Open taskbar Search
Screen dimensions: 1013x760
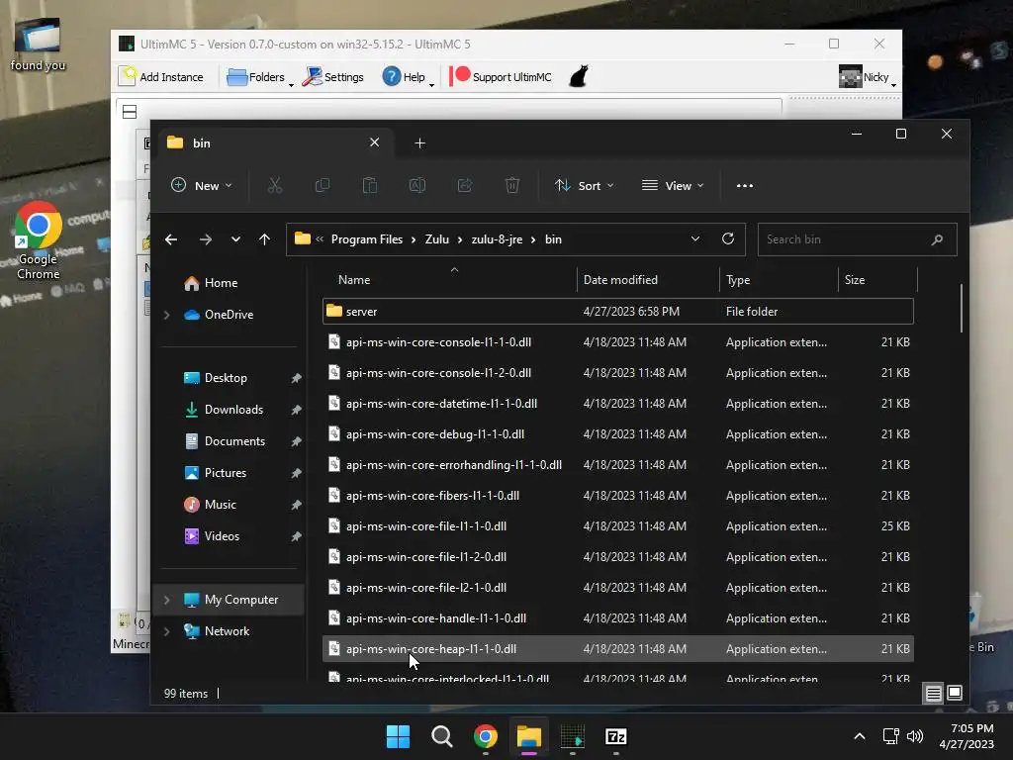tap(442, 736)
